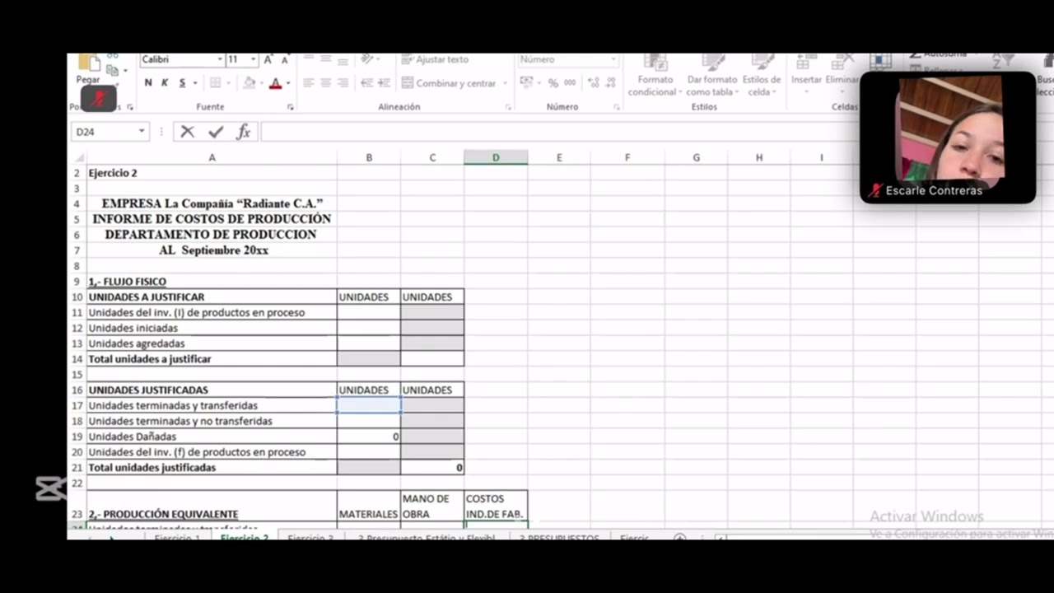Select Total unidades justificadas cell

point(212,468)
